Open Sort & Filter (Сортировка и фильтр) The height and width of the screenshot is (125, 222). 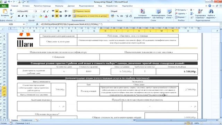200,14
